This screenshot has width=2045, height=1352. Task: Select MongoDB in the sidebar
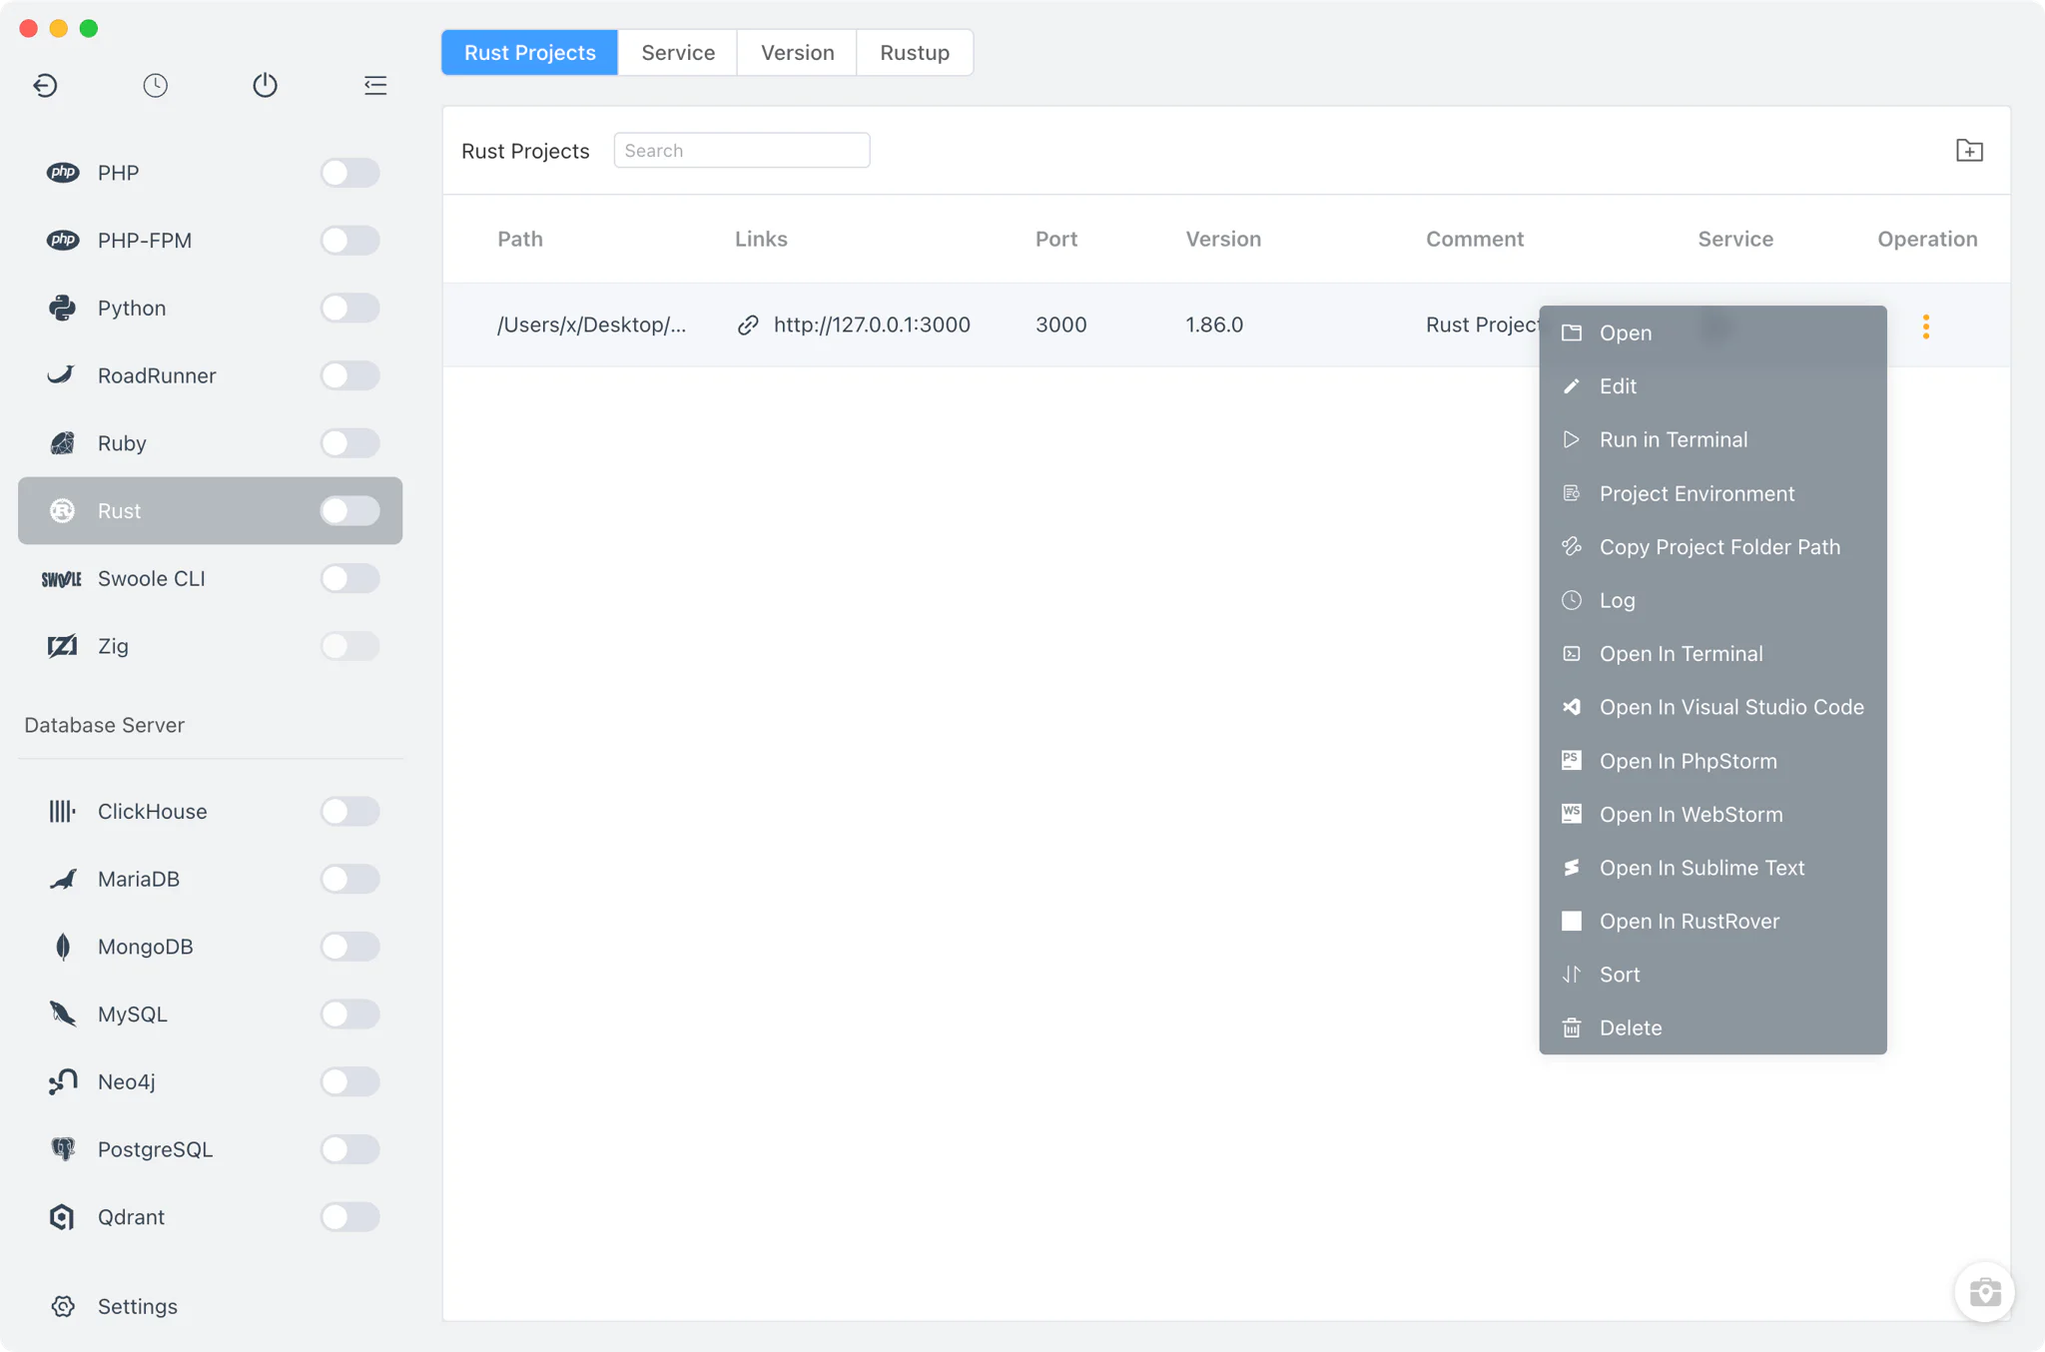tap(210, 947)
